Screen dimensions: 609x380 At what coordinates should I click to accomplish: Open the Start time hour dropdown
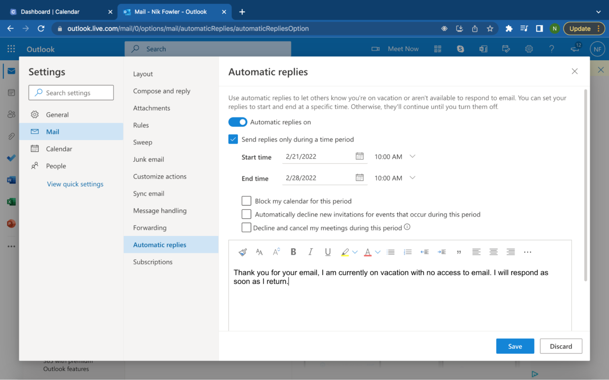[x=412, y=156]
